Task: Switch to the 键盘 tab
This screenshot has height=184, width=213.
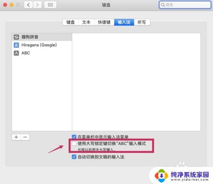Action: [x=71, y=22]
